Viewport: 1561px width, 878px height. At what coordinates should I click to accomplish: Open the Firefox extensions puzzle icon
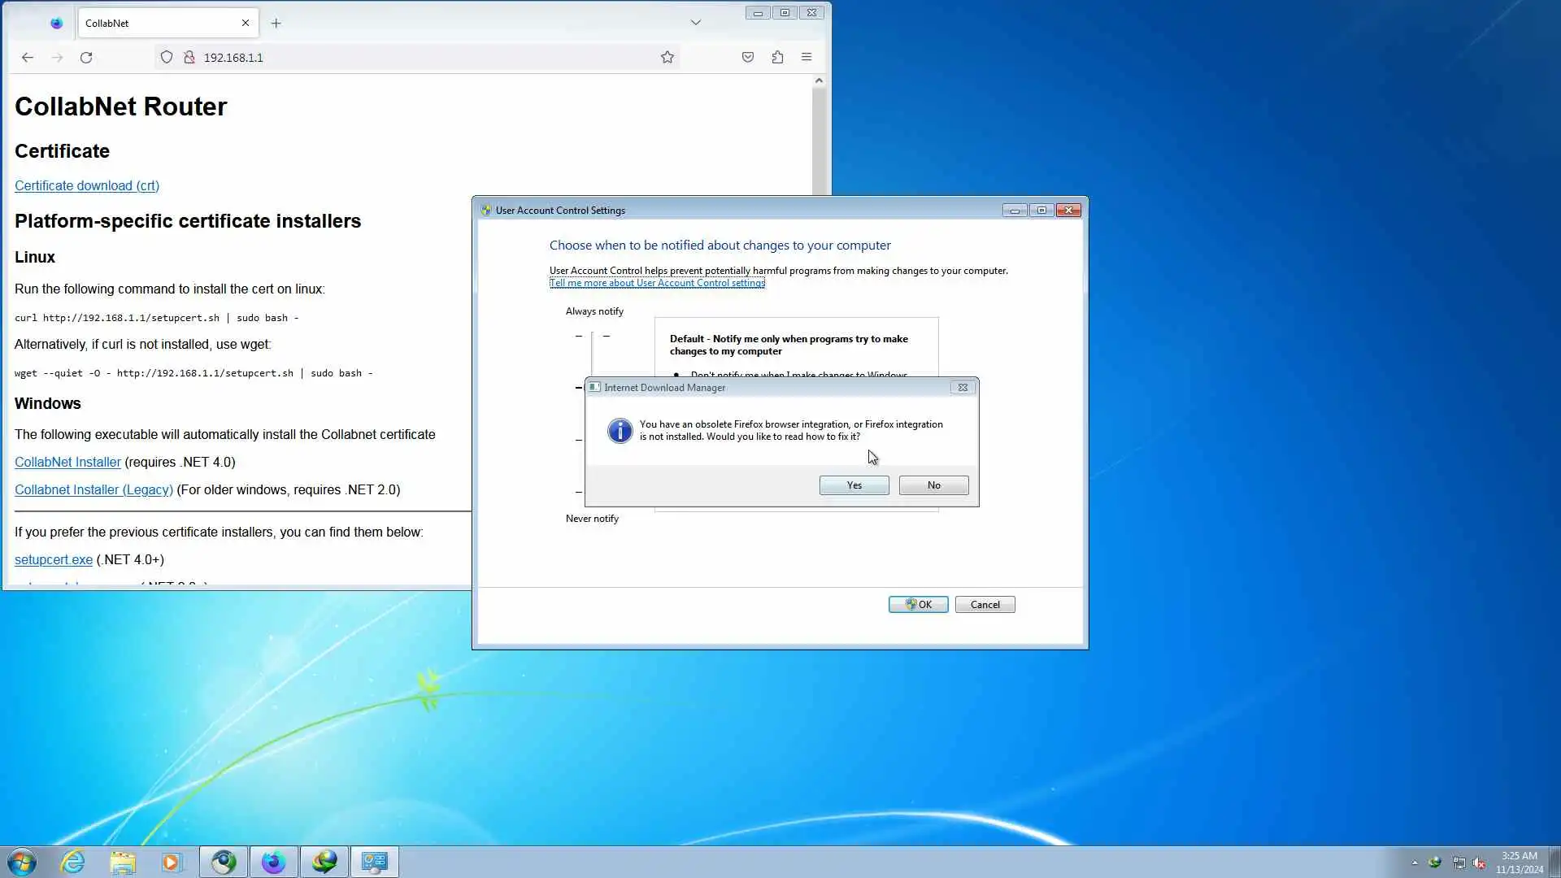click(777, 57)
